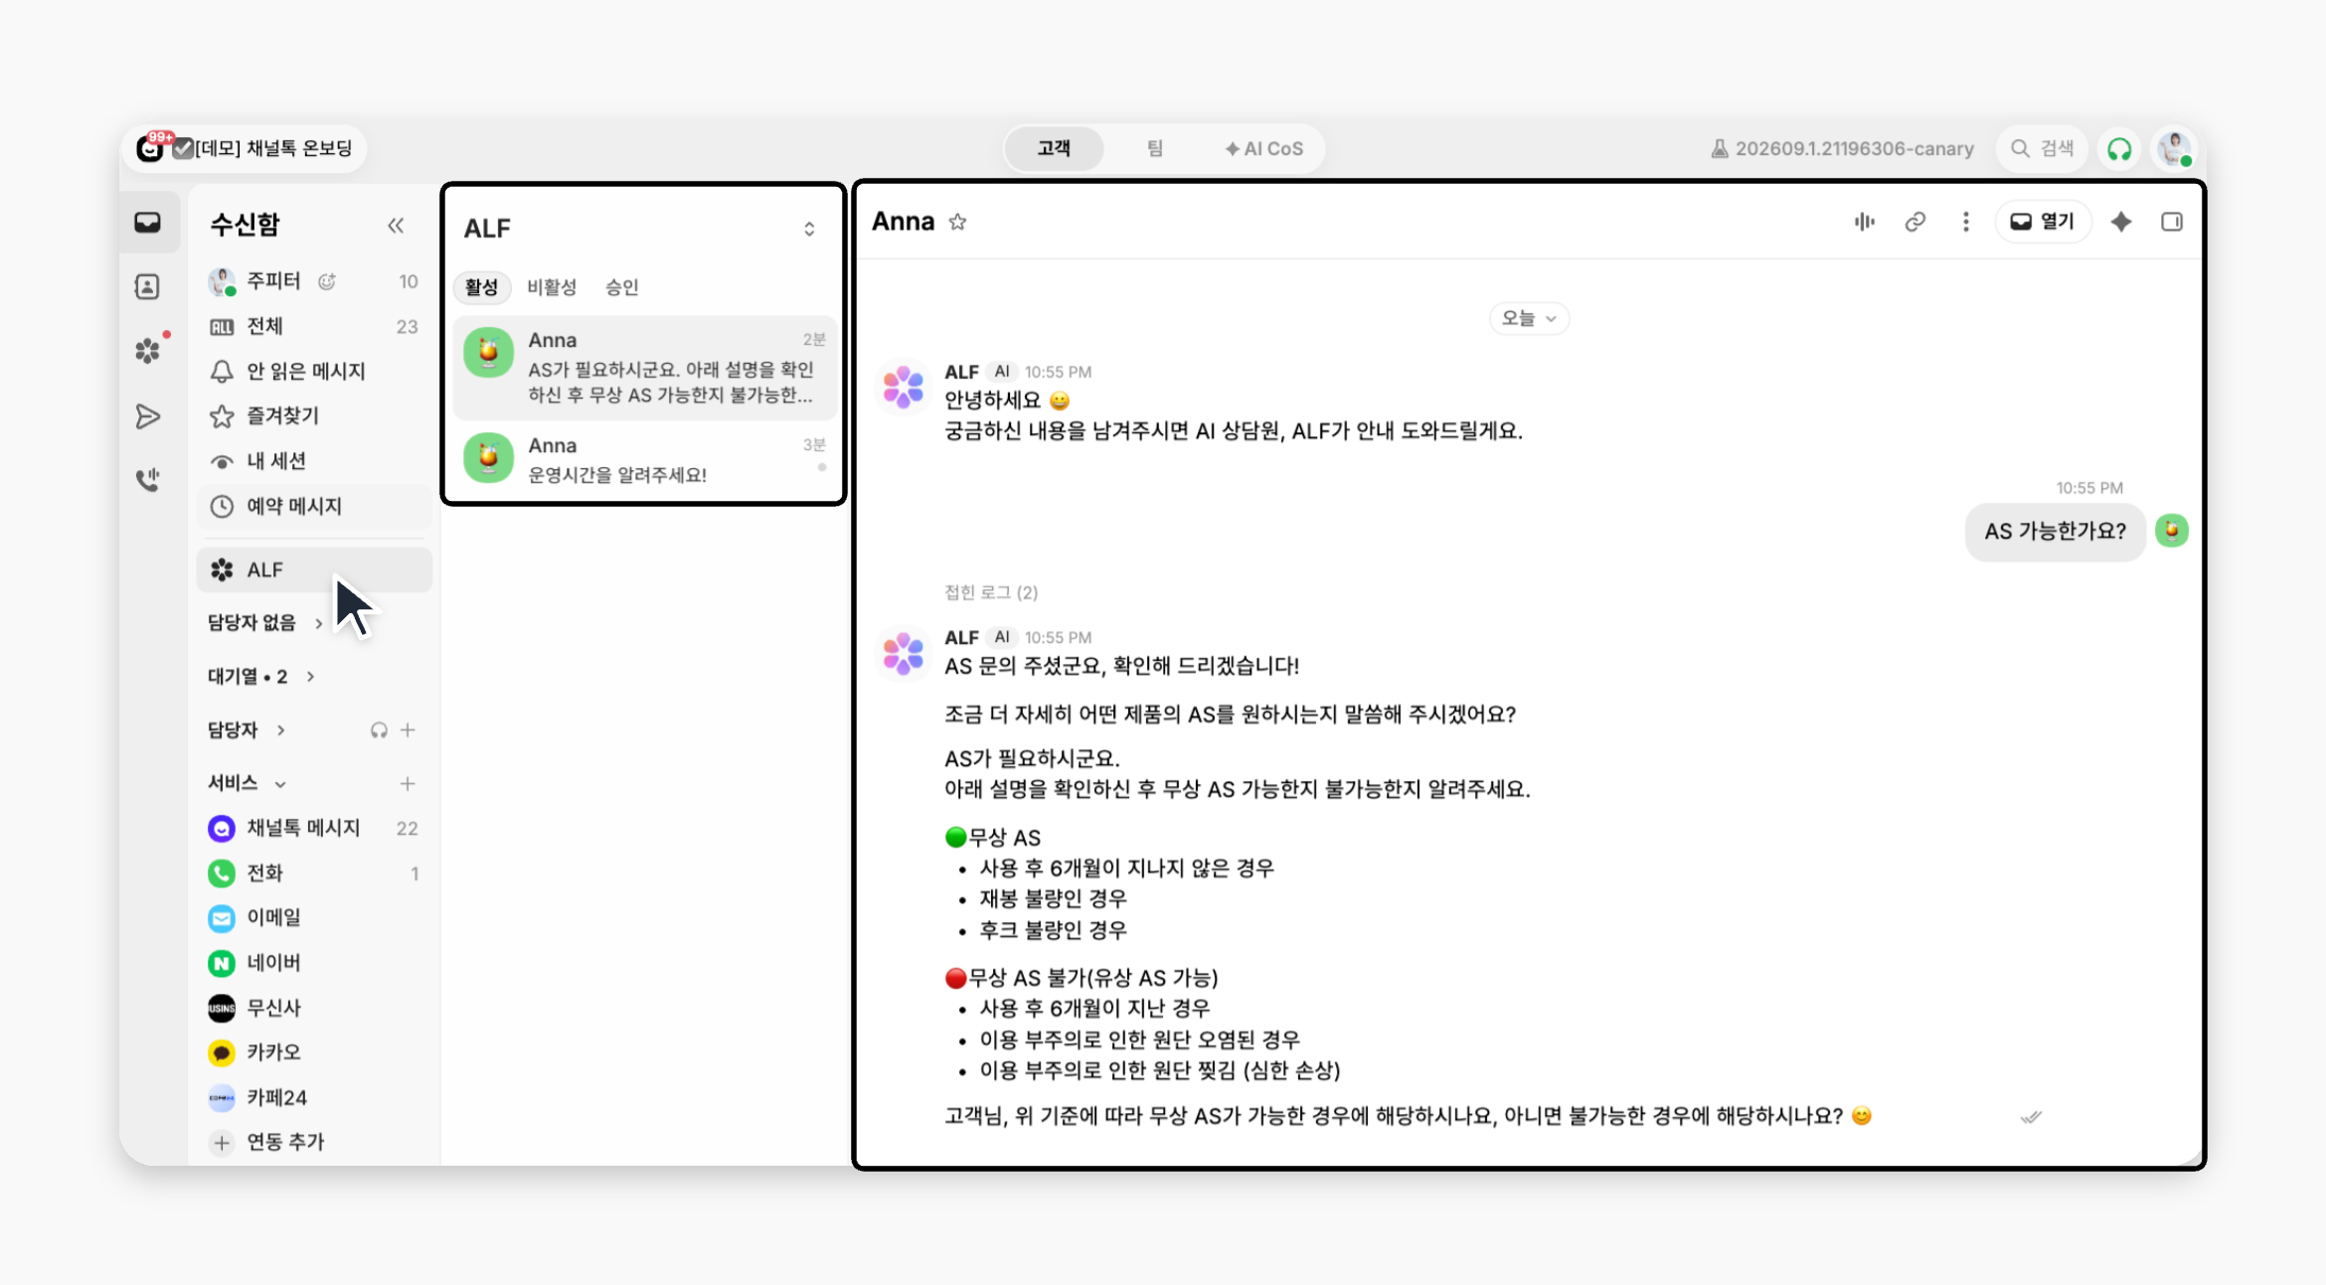The height and width of the screenshot is (1285, 2326).
Task: Click the audio waveform icon in chat header
Action: (x=1864, y=222)
